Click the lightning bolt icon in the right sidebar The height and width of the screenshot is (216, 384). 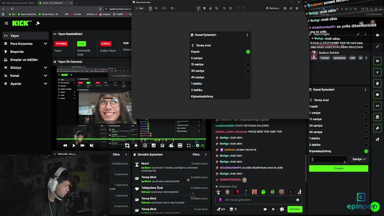[377, 72]
